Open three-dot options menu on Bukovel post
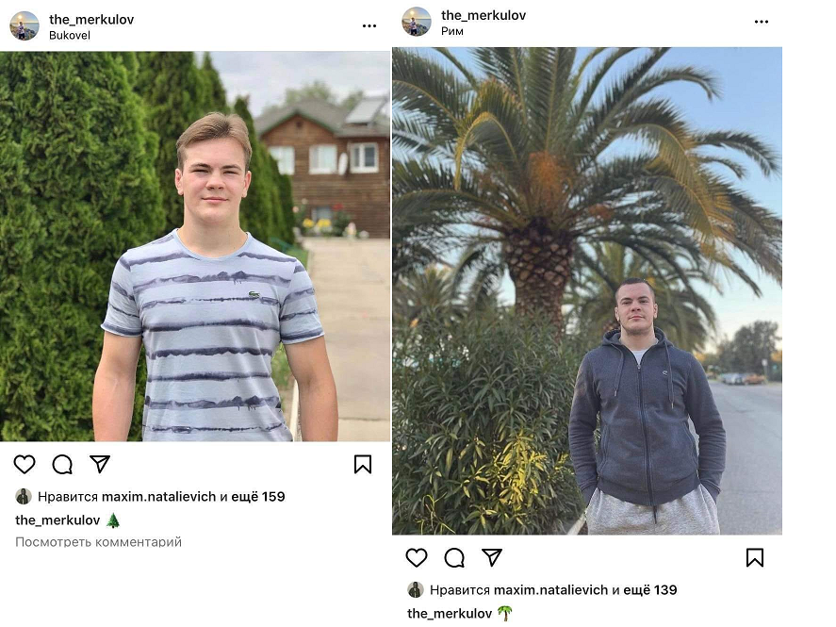Image resolution: width=836 pixels, height=627 pixels. [369, 25]
